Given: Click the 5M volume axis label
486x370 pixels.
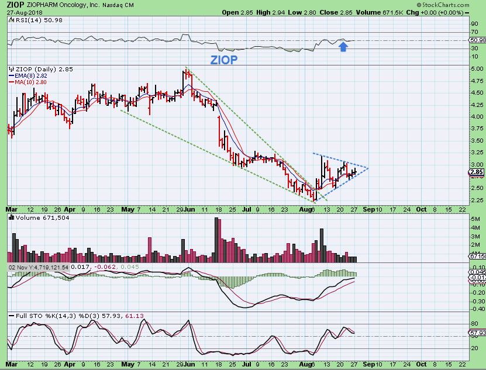Looking at the screenshot, I should (x=475, y=219).
